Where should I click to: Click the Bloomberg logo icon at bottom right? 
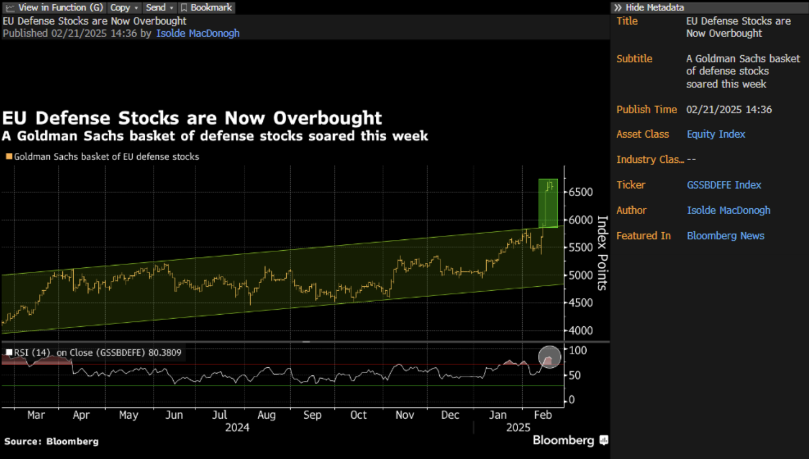604,440
